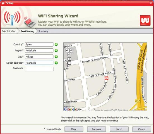Pan the map left with arrow icon
The height and width of the screenshot is (134, 154).
tap(68, 51)
